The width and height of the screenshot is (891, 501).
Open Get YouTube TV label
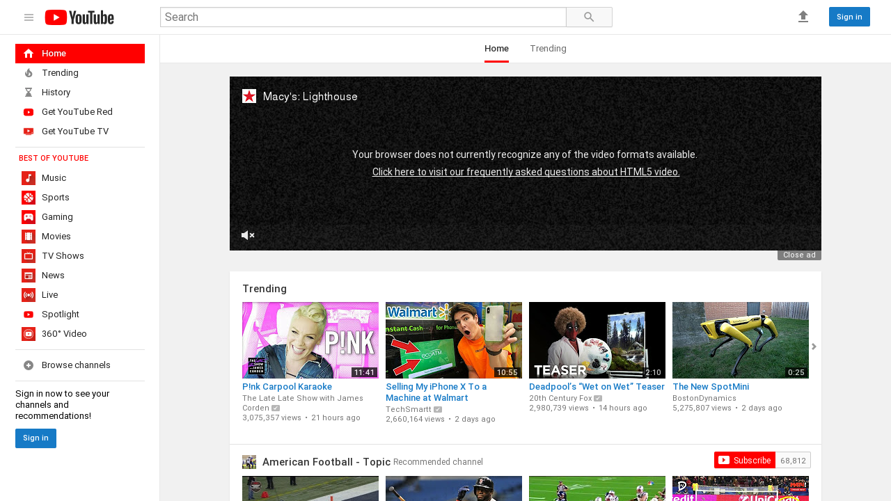75,132
